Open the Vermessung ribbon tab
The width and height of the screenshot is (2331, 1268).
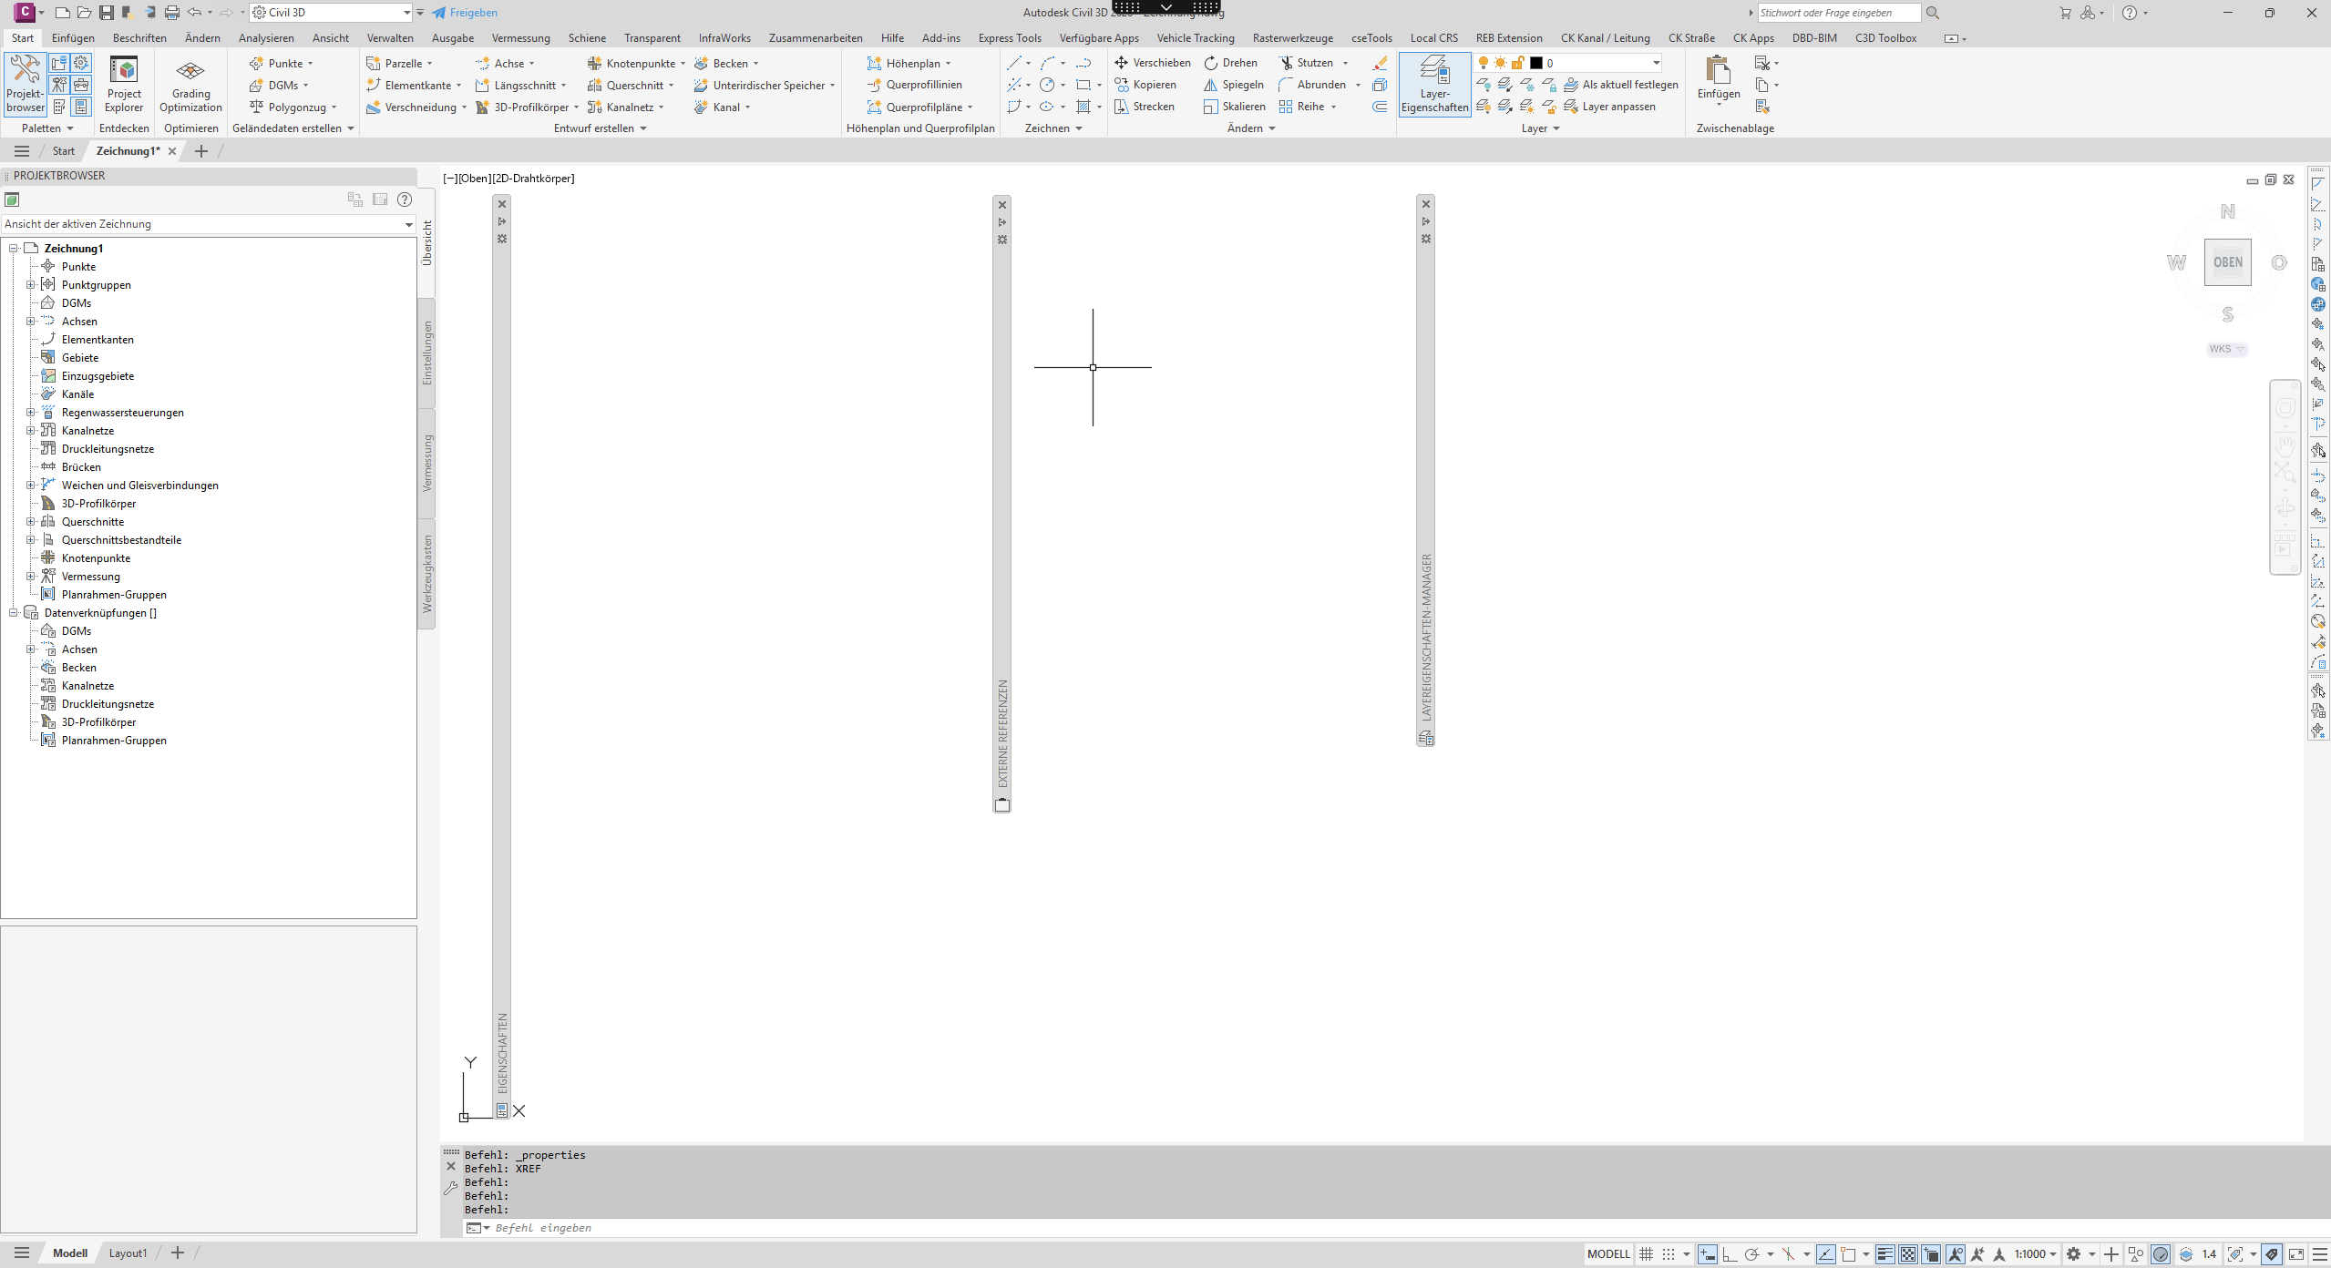520,38
